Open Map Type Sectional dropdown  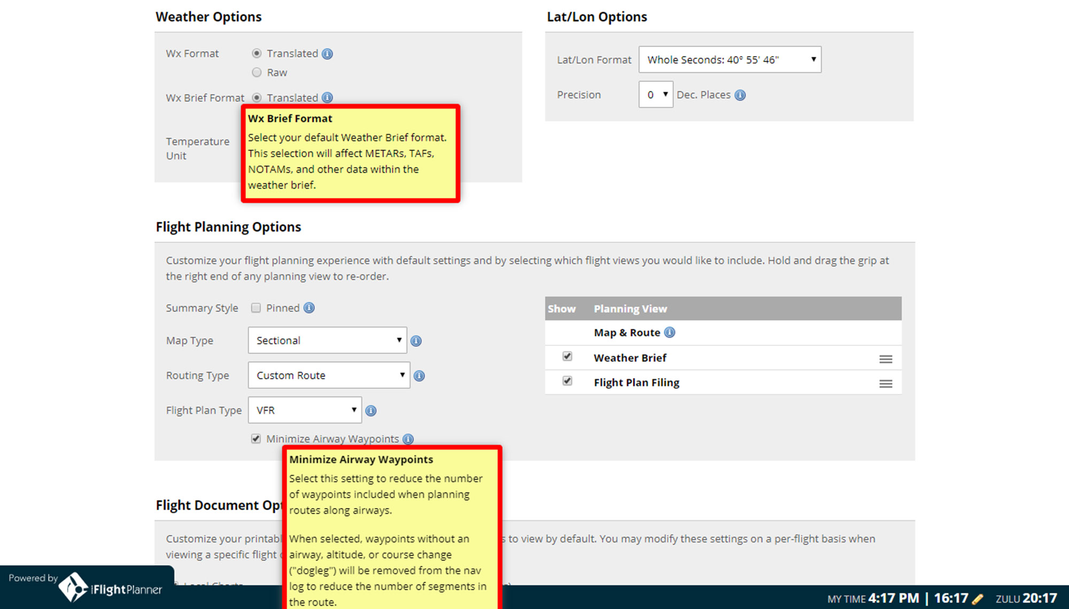327,341
